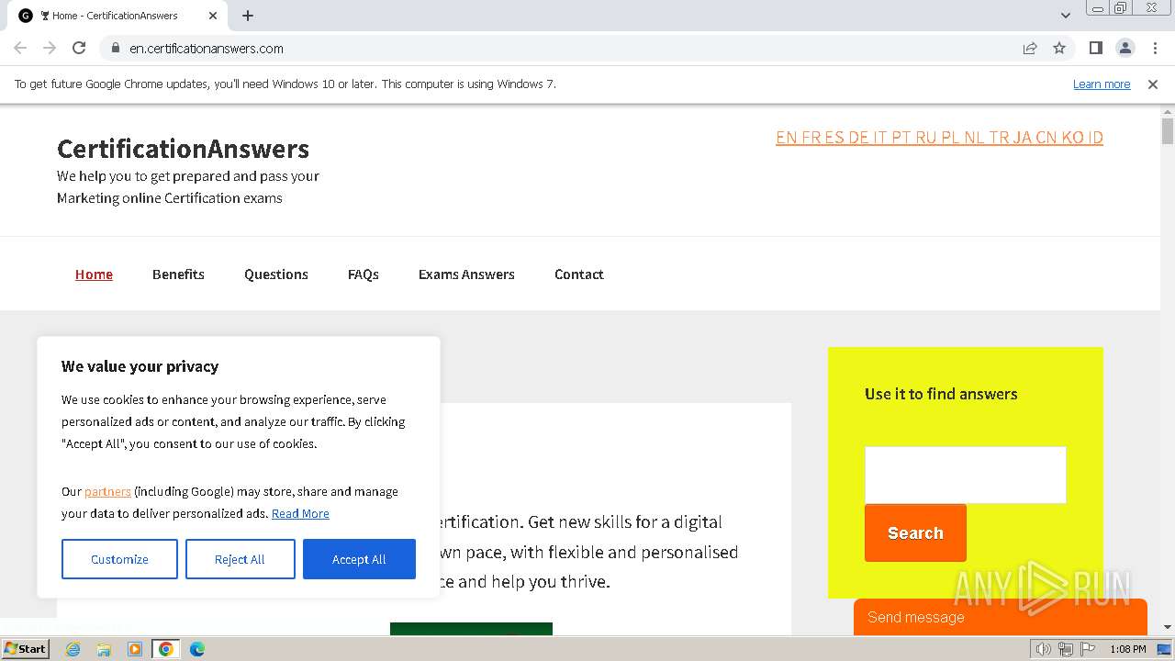Open the Read More cookie link
The width and height of the screenshot is (1175, 661).
coord(300,513)
